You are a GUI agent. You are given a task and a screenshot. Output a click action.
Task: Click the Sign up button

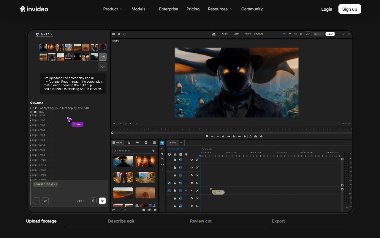(x=350, y=9)
